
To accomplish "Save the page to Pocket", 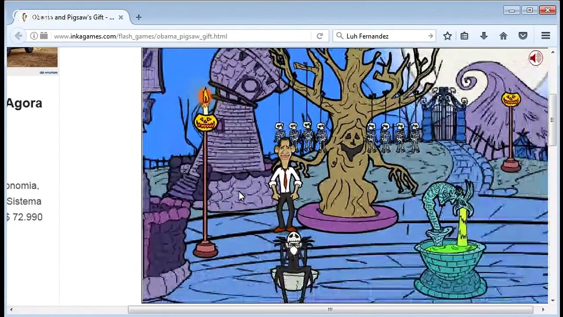I will (x=523, y=36).
